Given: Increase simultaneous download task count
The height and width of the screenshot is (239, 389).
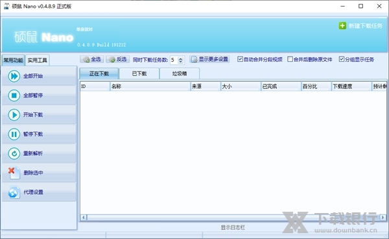Looking at the screenshot, I should [181, 58].
